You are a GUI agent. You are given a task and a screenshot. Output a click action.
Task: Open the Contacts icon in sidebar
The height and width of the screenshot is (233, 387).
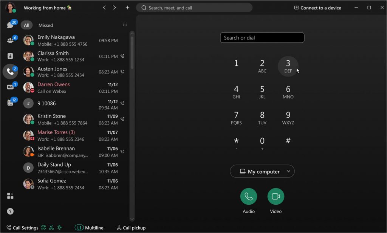pos(10,56)
